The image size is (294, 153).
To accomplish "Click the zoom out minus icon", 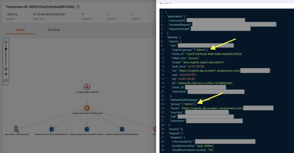I will tap(6, 42).
